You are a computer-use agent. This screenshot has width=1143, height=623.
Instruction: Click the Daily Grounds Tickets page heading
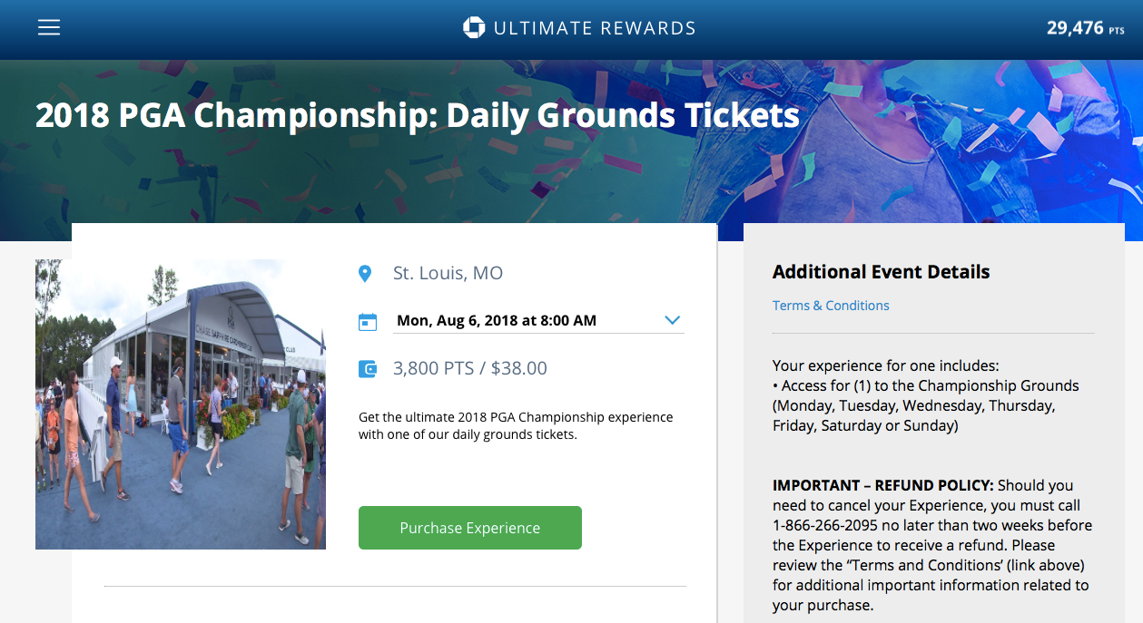[x=417, y=115]
